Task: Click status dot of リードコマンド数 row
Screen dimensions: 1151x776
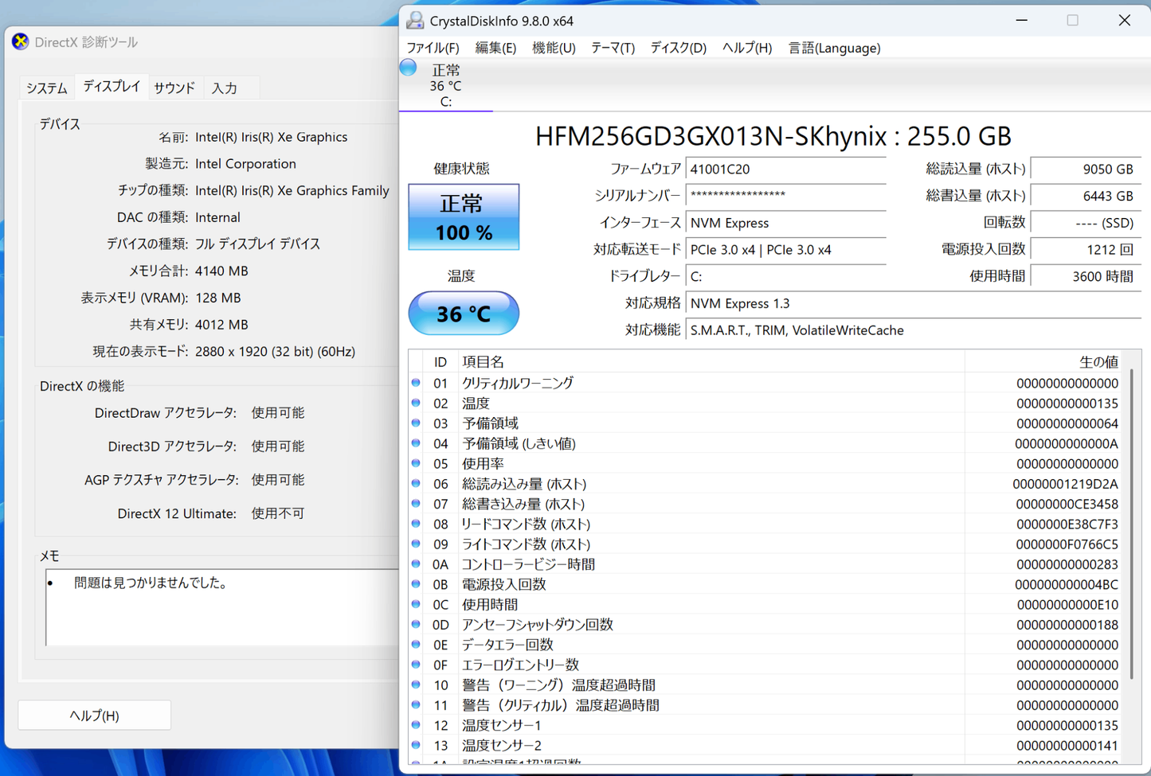Action: (x=416, y=524)
